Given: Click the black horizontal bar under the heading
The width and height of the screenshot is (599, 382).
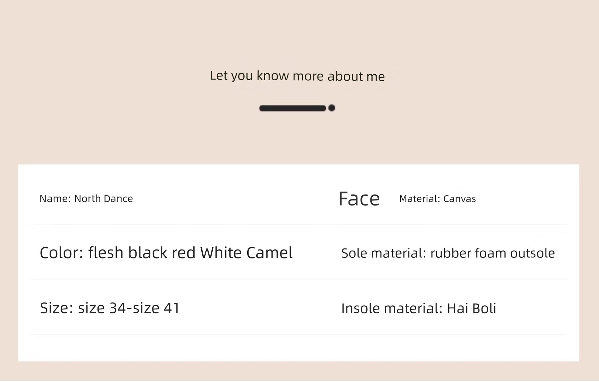Looking at the screenshot, I should 292,108.
